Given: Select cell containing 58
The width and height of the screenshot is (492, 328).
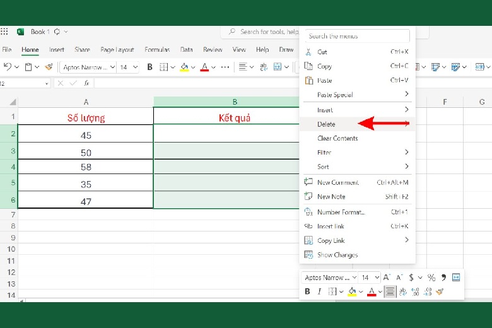Looking at the screenshot, I should click(86, 167).
